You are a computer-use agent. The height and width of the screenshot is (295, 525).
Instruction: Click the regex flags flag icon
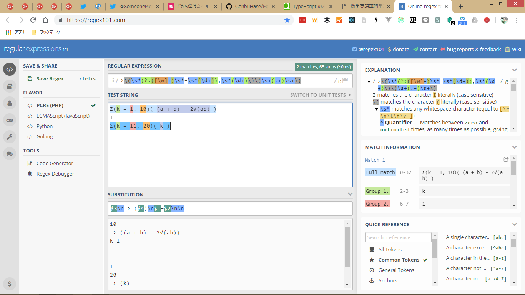[345, 81]
